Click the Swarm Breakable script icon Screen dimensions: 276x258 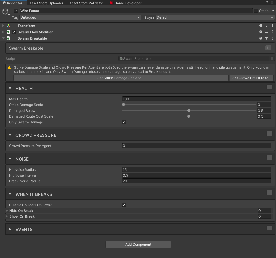click(8, 38)
